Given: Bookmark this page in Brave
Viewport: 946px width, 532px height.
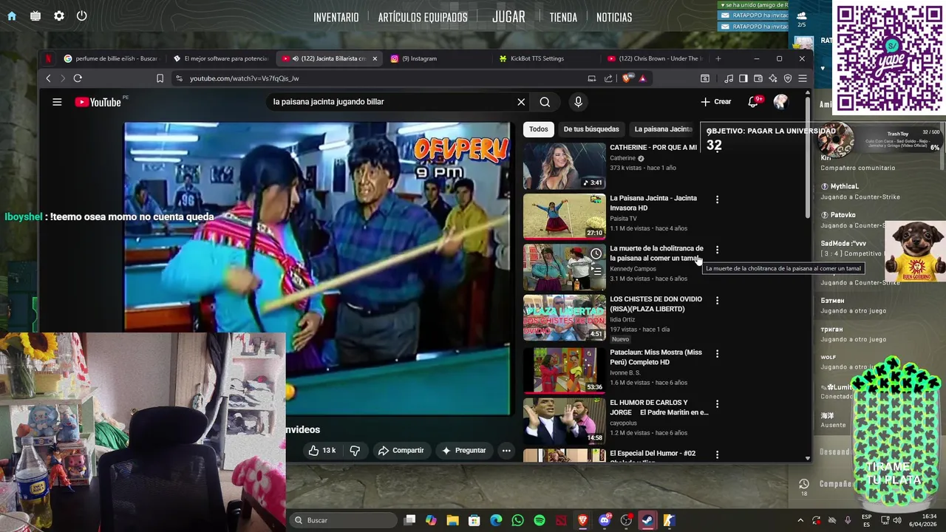Looking at the screenshot, I should click(160, 78).
